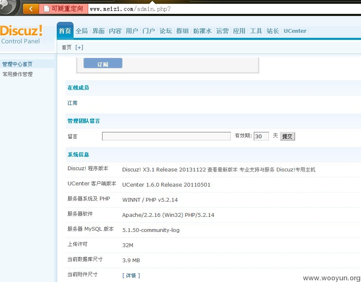This screenshot has width=361, height=282.
Task: Click the 管理团队留言 section header
Action: [84, 121]
